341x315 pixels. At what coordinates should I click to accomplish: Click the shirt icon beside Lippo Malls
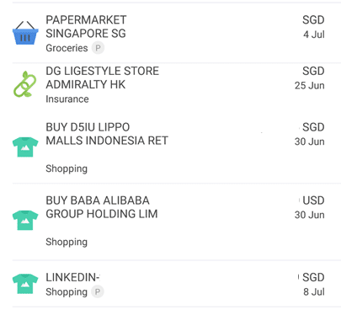click(x=25, y=147)
